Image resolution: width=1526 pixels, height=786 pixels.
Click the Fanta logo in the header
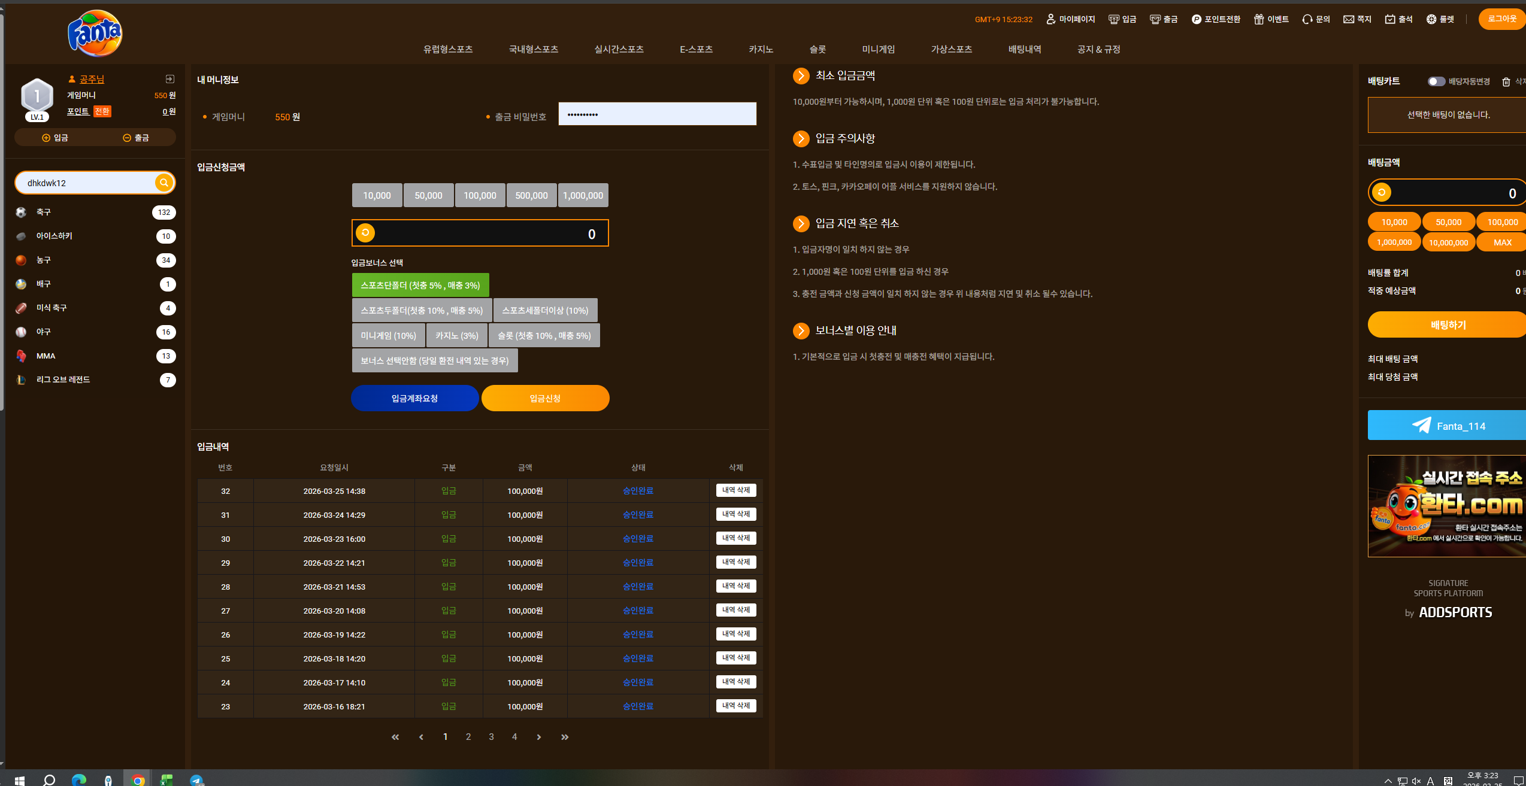pyautogui.click(x=95, y=34)
